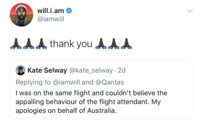Click the fifth praying hands emoji
The image size is (202, 128).
(114, 43)
